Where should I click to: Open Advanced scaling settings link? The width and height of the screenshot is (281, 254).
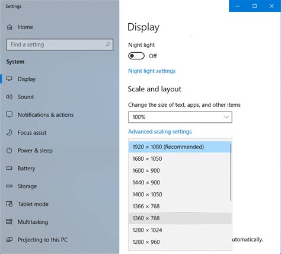160,132
